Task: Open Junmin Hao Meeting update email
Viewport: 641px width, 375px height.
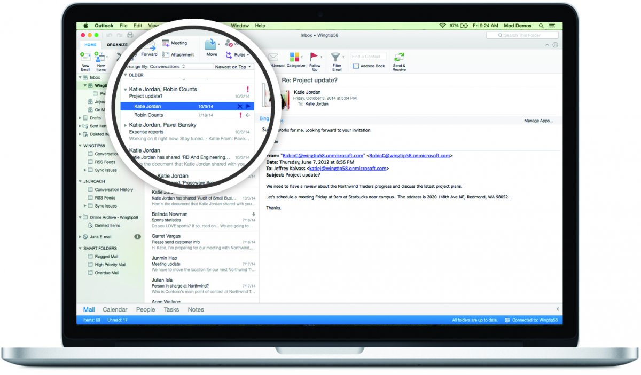Action: [x=202, y=264]
